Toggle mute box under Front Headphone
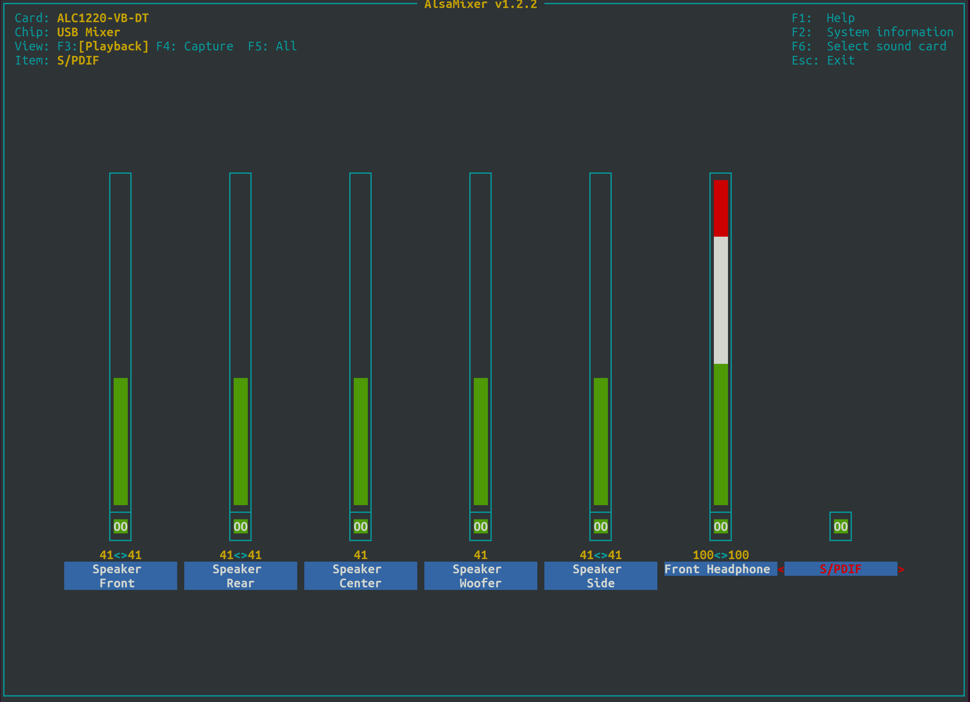Viewport: 970px width, 702px height. point(721,526)
